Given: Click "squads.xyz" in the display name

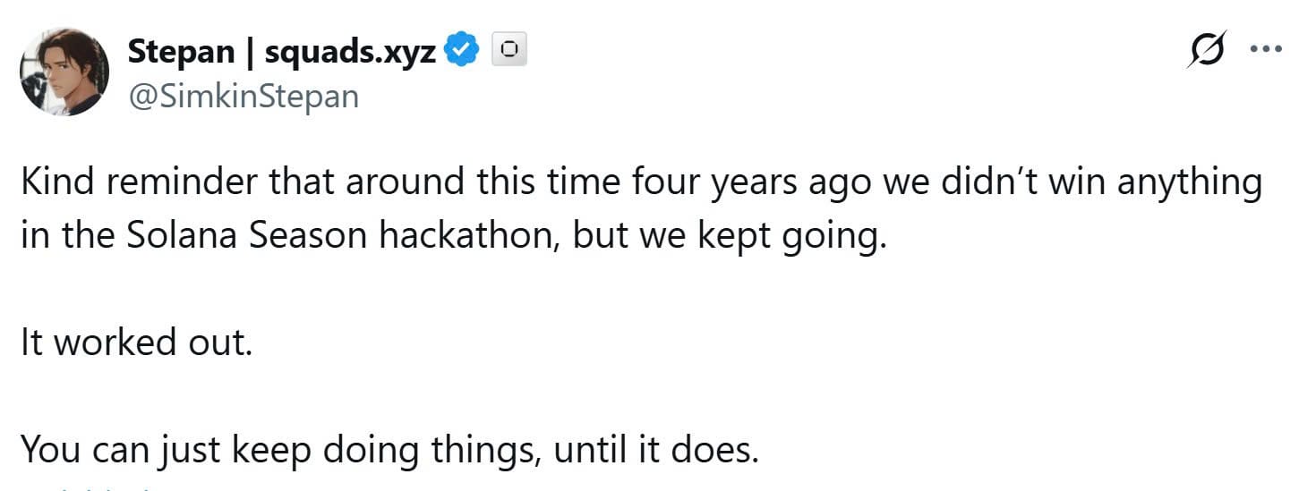Looking at the screenshot, I should click(x=350, y=52).
